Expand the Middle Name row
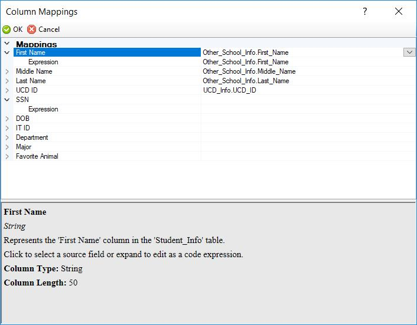The image size is (417, 325). pos(7,71)
